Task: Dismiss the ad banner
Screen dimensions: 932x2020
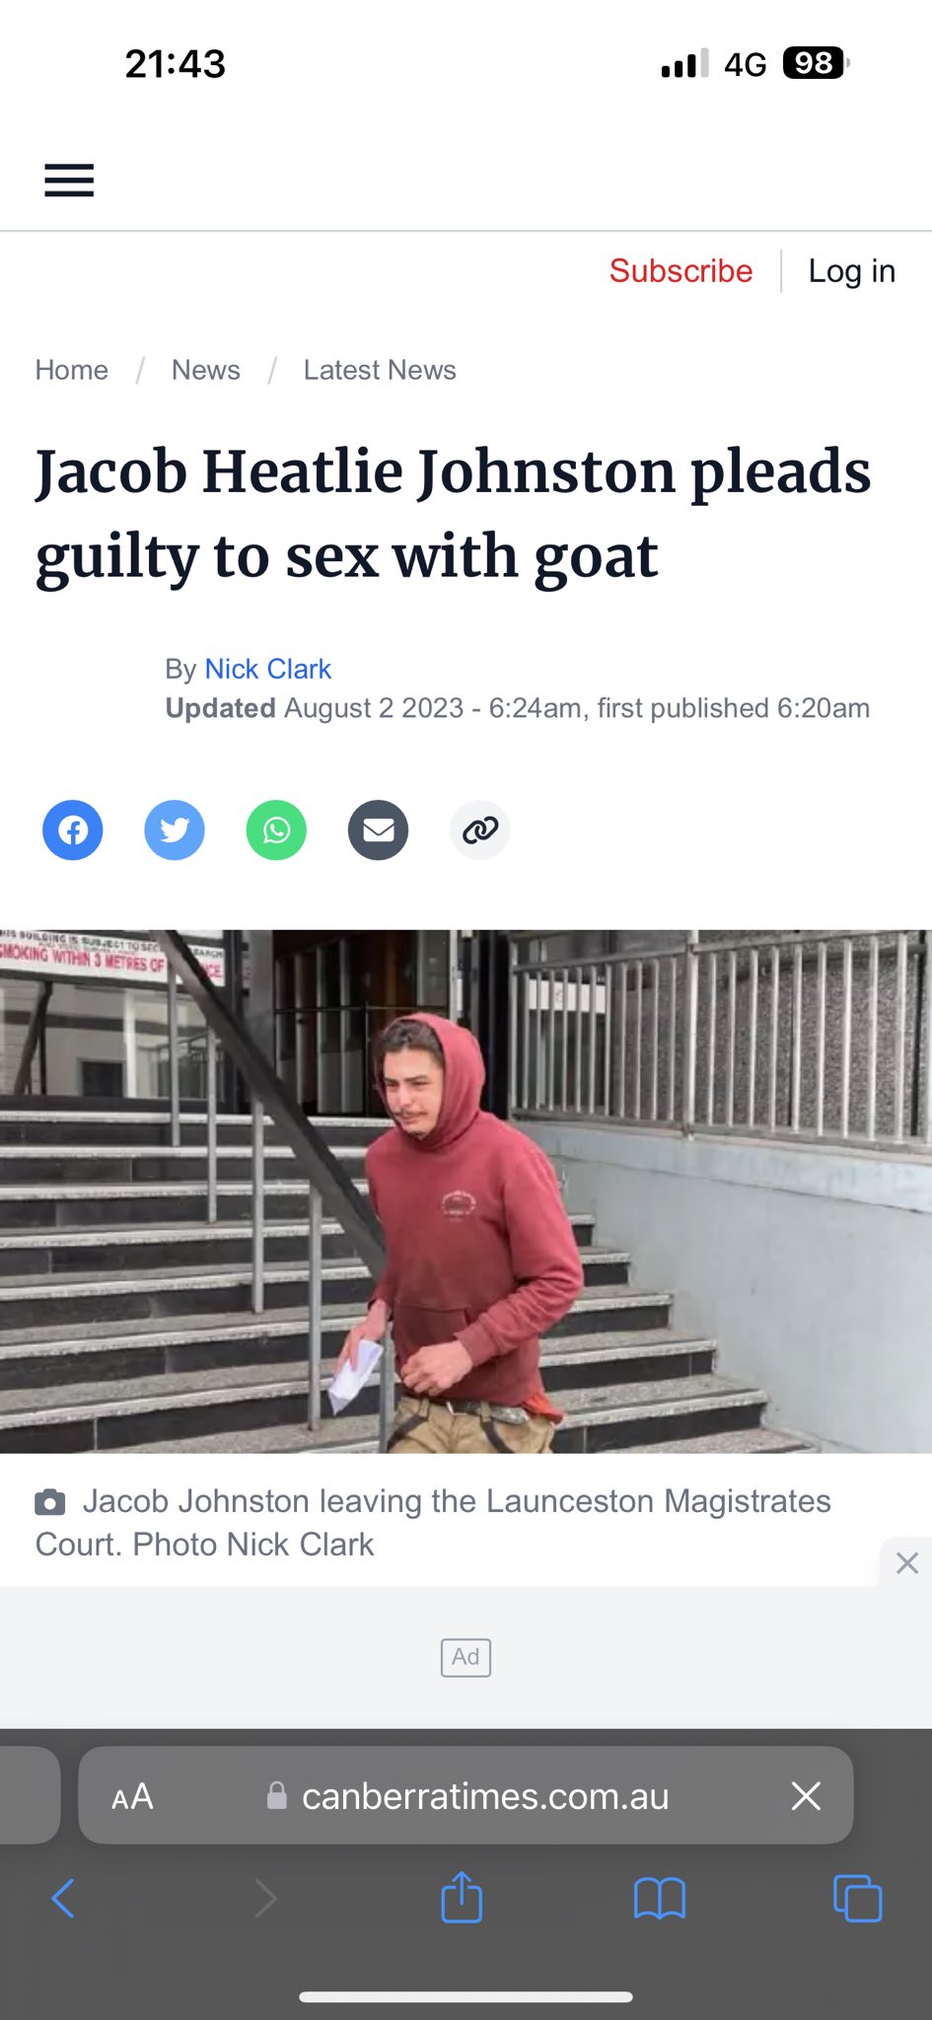Action: point(907,1562)
